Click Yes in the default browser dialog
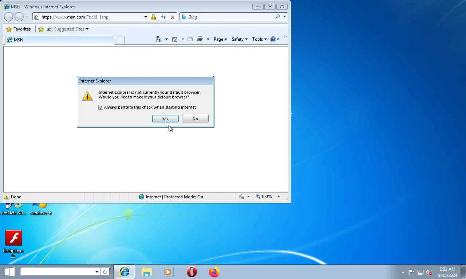 (165, 119)
